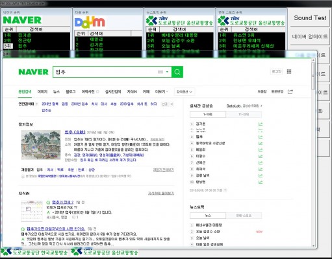Click the 로그인 button on Naver page
The height and width of the screenshot is (259, 332).
277,71
